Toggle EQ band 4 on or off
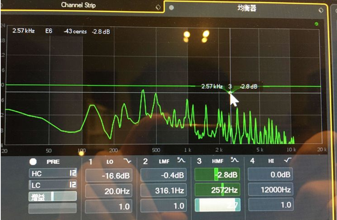Image resolution: width=337 pixels, height=220 pixels. [x=253, y=161]
